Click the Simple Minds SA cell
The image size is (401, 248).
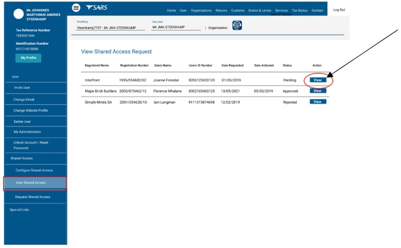click(x=98, y=102)
